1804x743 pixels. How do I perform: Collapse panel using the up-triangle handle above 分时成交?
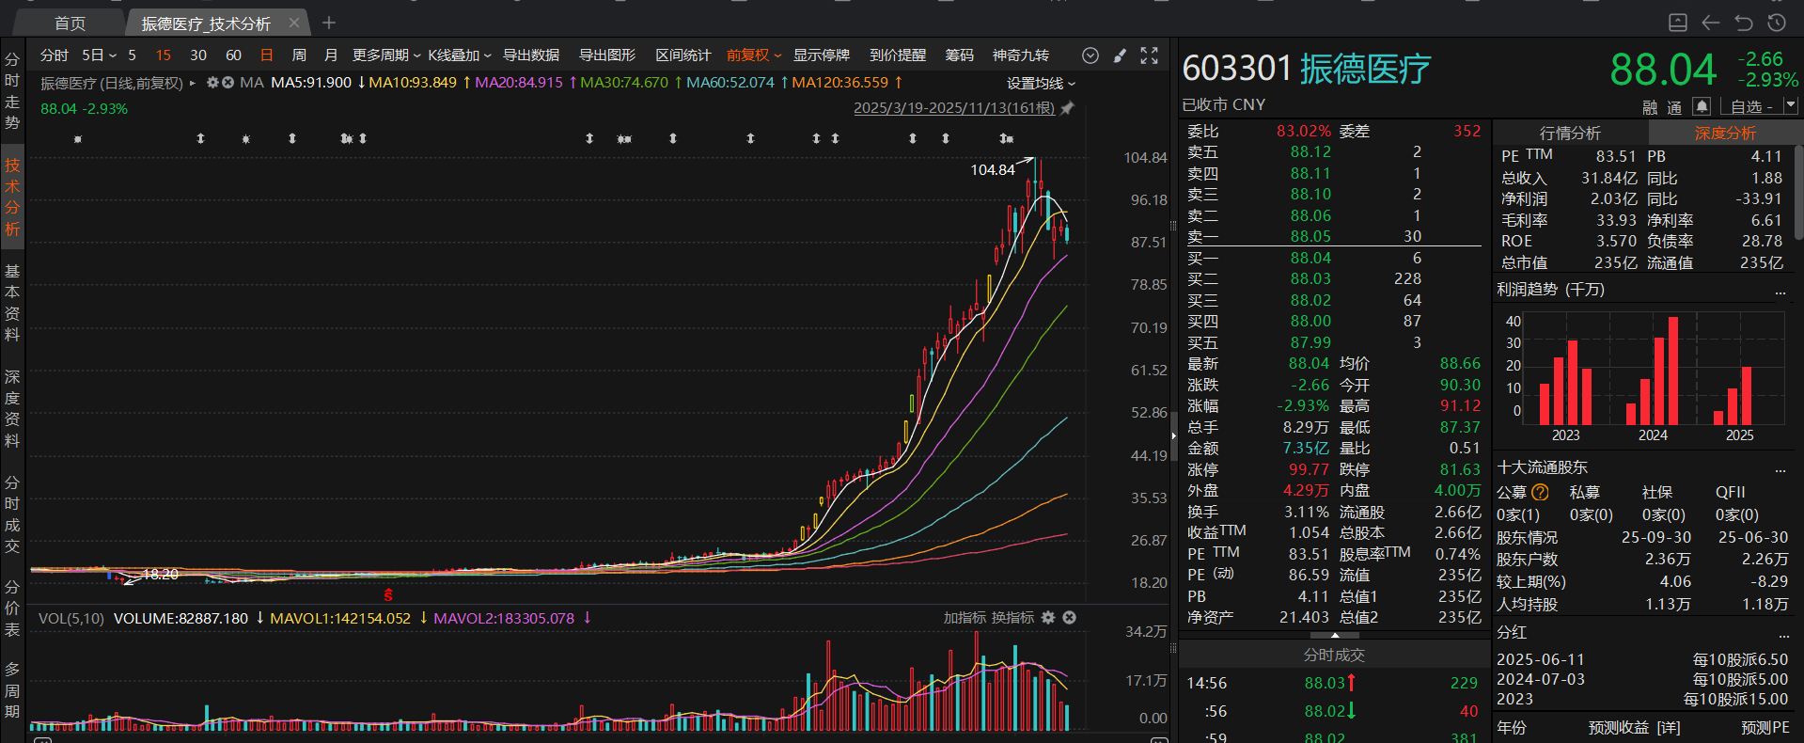(1335, 636)
